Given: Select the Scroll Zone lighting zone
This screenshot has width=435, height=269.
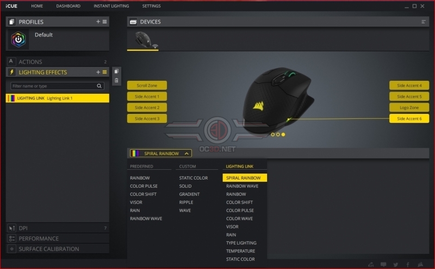Looking at the screenshot, I should coord(147,86).
